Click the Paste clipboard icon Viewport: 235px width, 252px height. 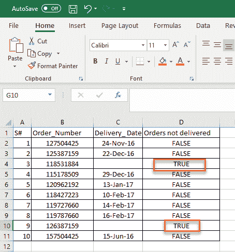click(16, 45)
